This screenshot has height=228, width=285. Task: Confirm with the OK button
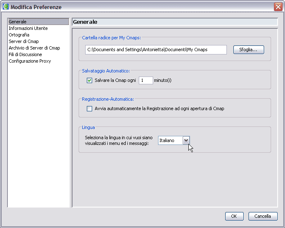point(234,216)
